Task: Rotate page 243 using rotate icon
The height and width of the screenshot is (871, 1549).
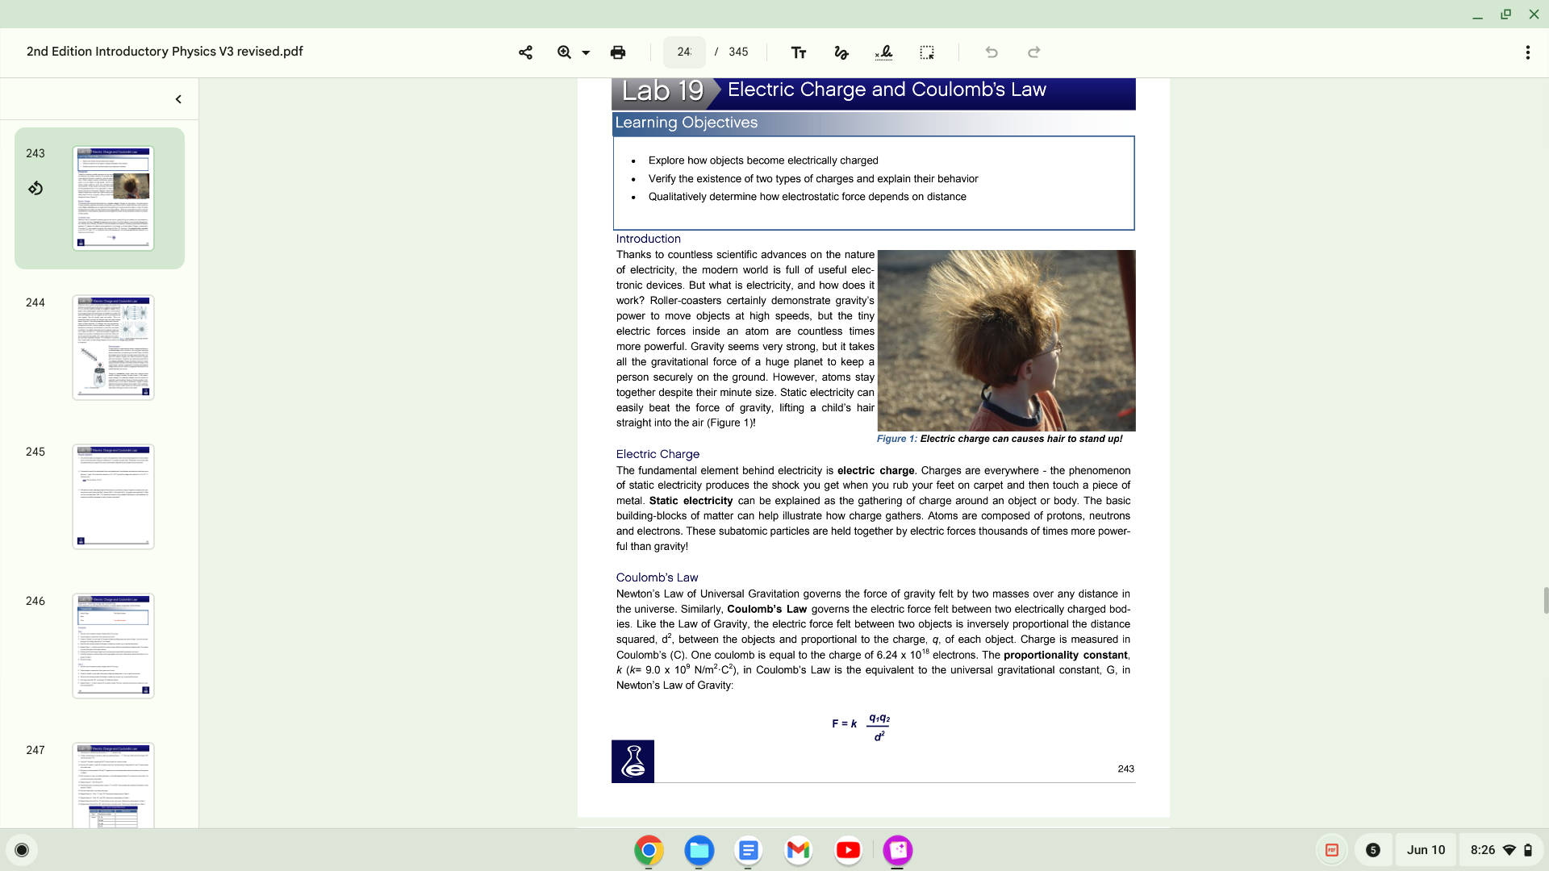Action: [35, 189]
